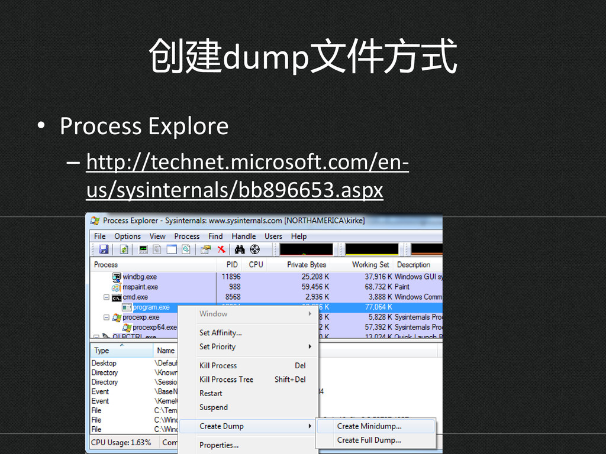The height and width of the screenshot is (454, 606).
Task: Click the Refresh Now toolbar icon
Action: [124, 249]
